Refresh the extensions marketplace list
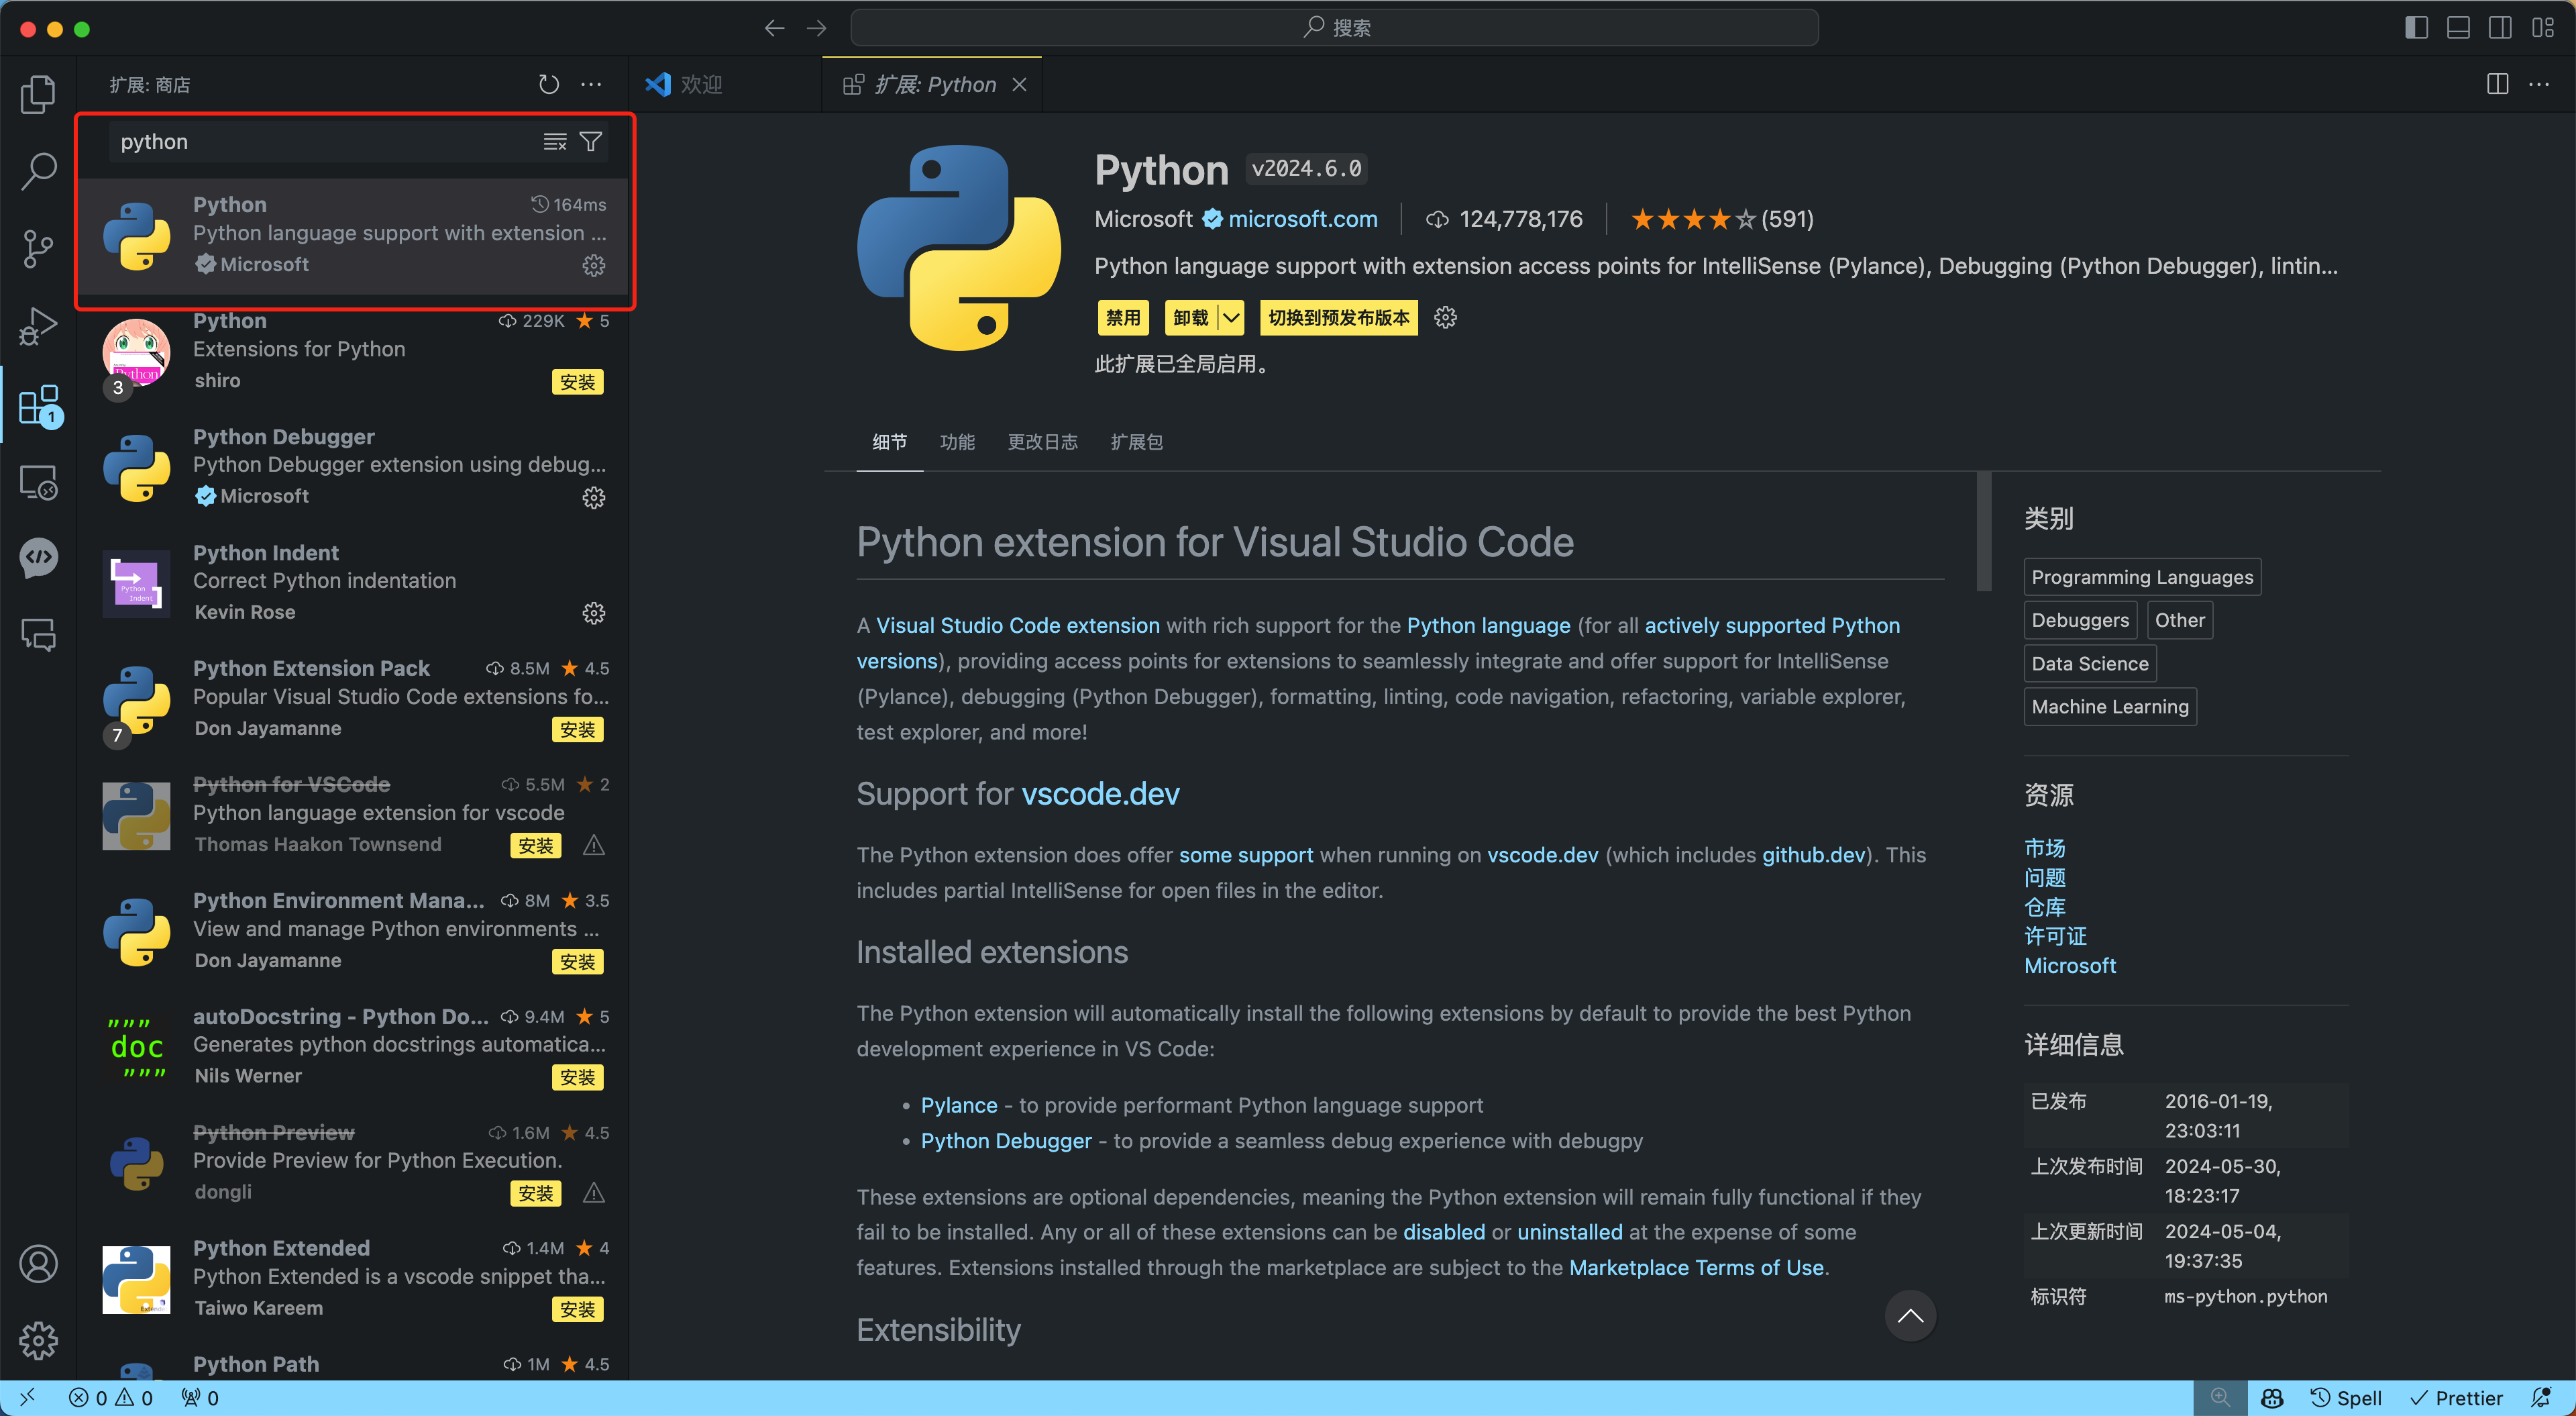 pyautogui.click(x=548, y=84)
